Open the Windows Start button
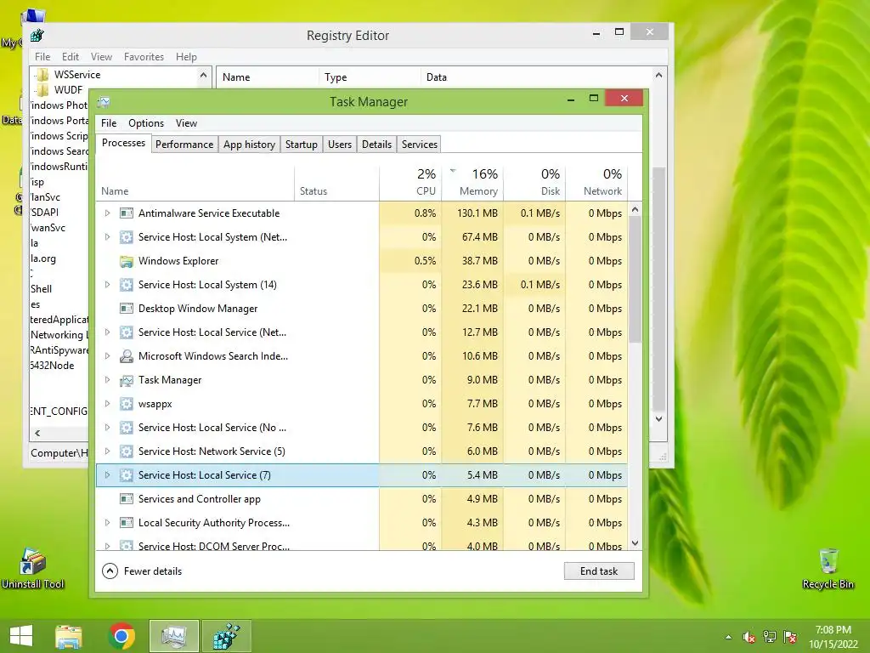 (21, 636)
